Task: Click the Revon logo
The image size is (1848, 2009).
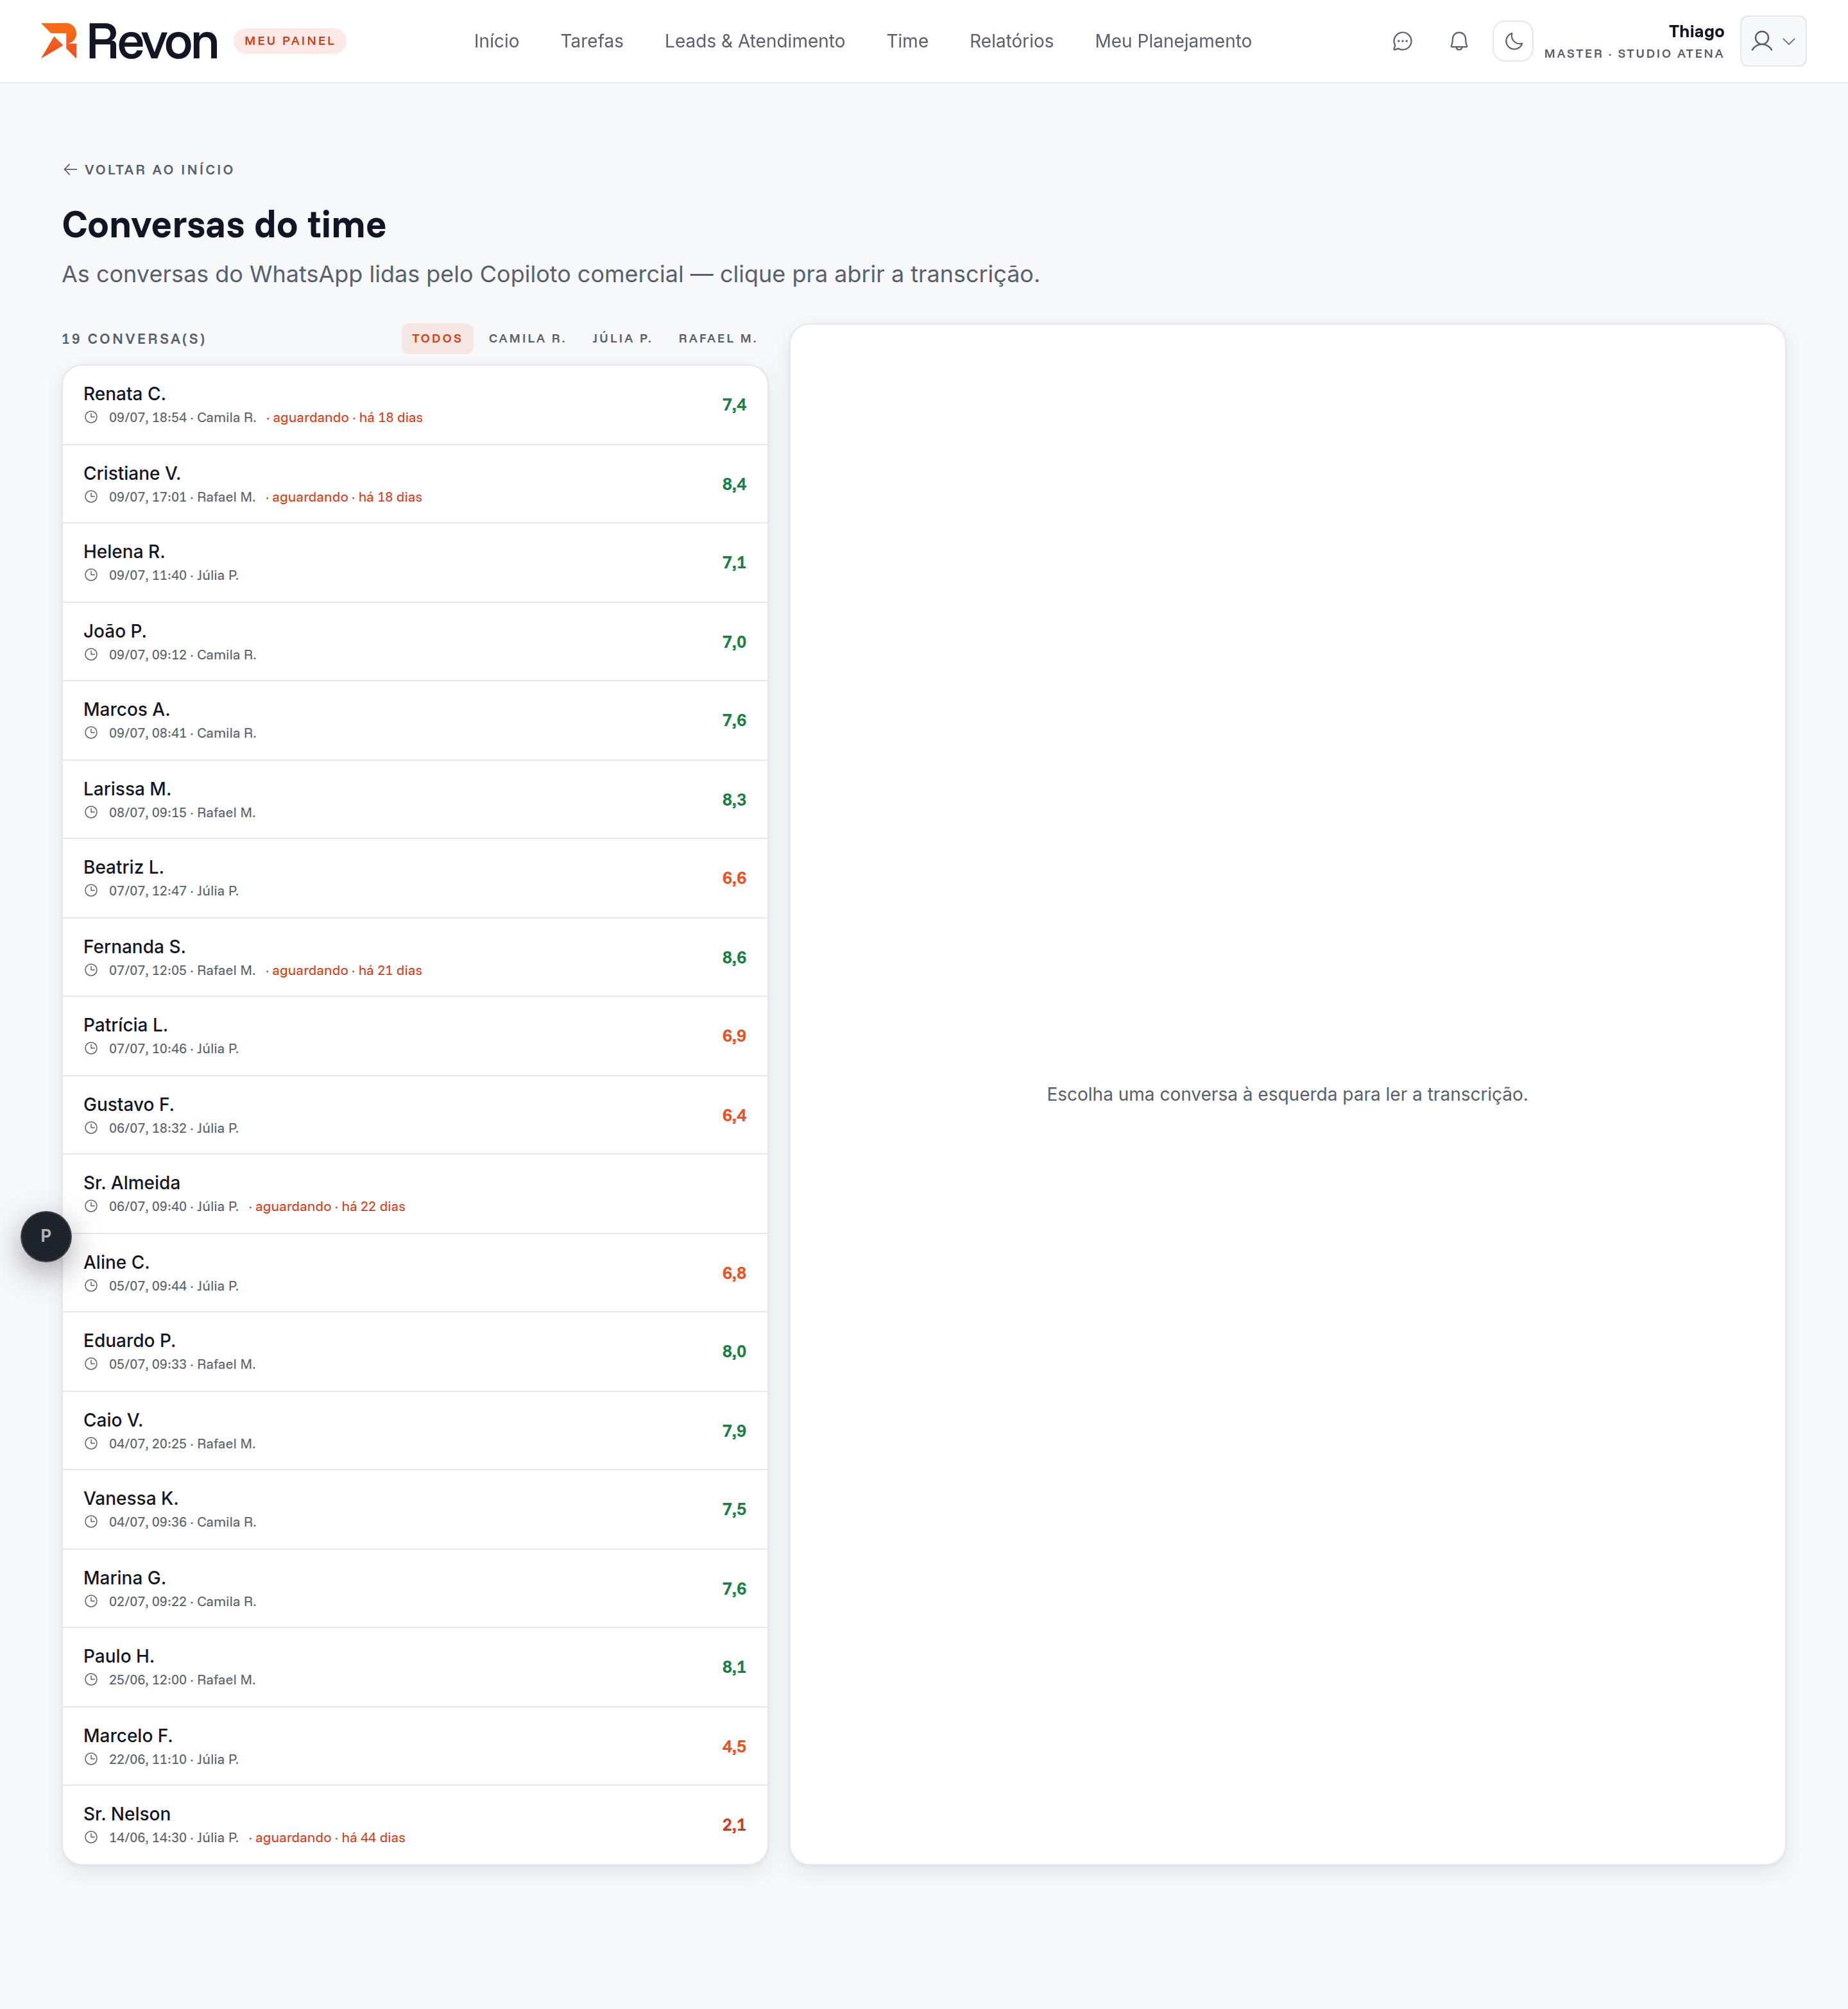Action: [129, 41]
